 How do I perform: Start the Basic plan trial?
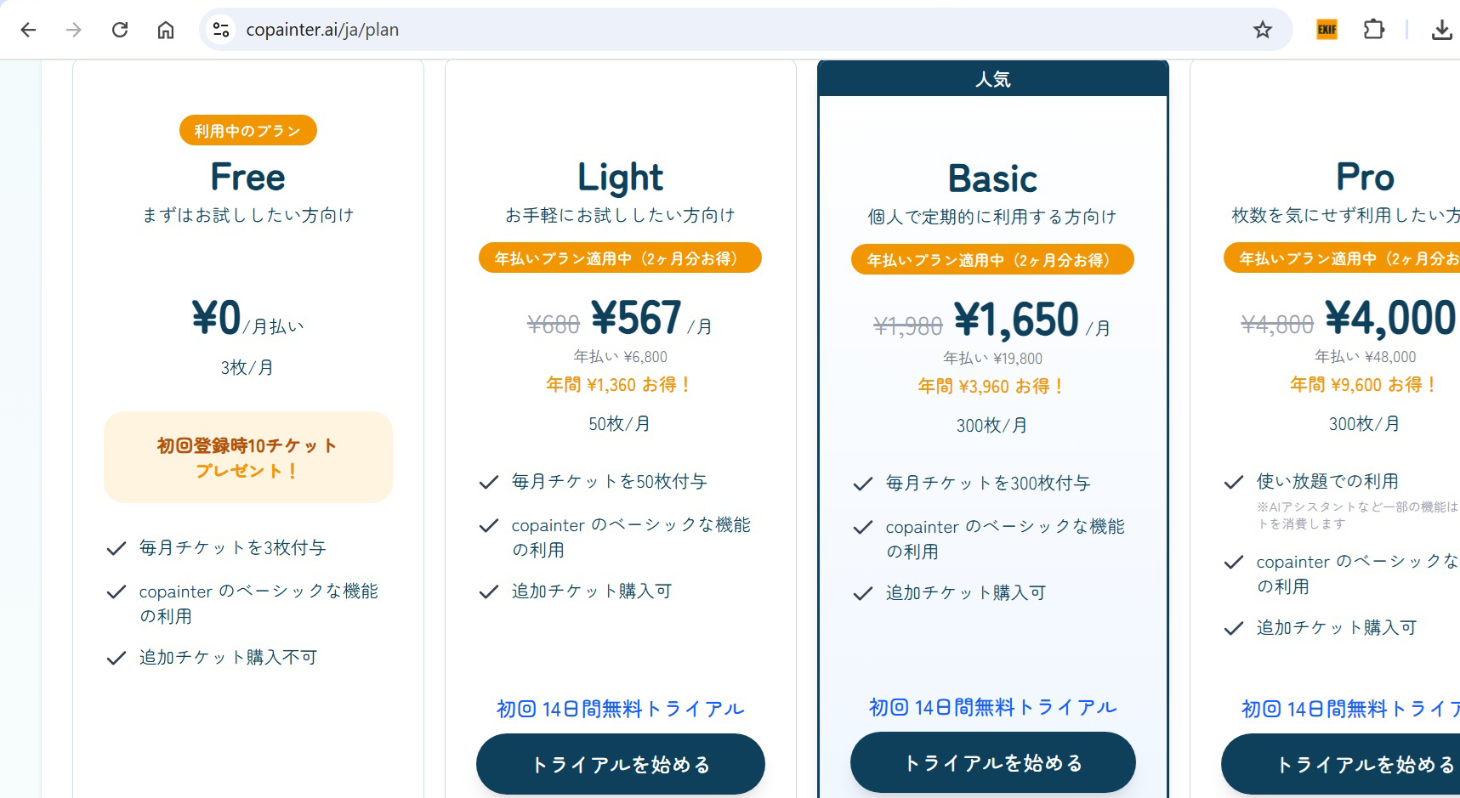click(x=992, y=762)
